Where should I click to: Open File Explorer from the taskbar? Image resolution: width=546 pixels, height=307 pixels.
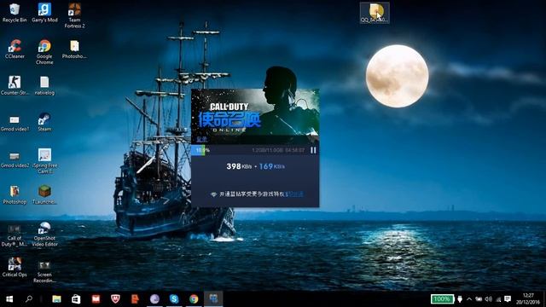pyautogui.click(x=56, y=298)
